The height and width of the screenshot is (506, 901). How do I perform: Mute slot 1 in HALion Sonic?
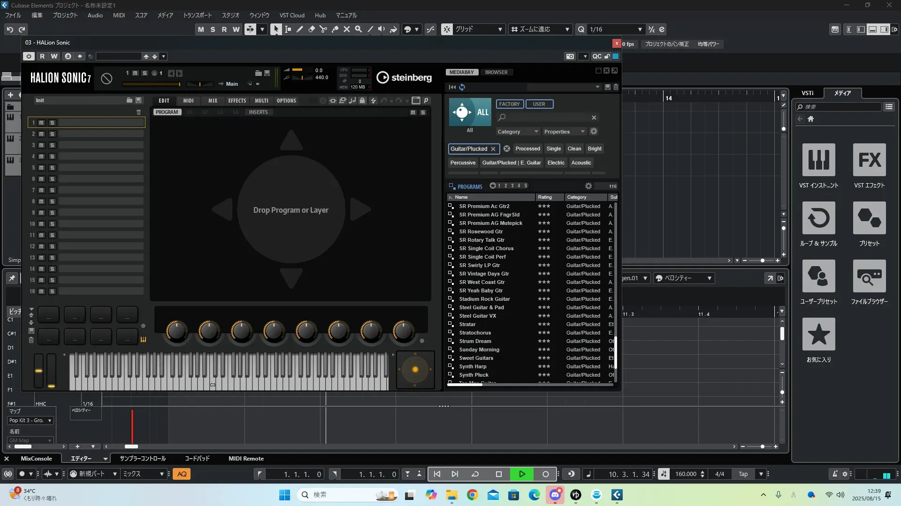[x=41, y=123]
